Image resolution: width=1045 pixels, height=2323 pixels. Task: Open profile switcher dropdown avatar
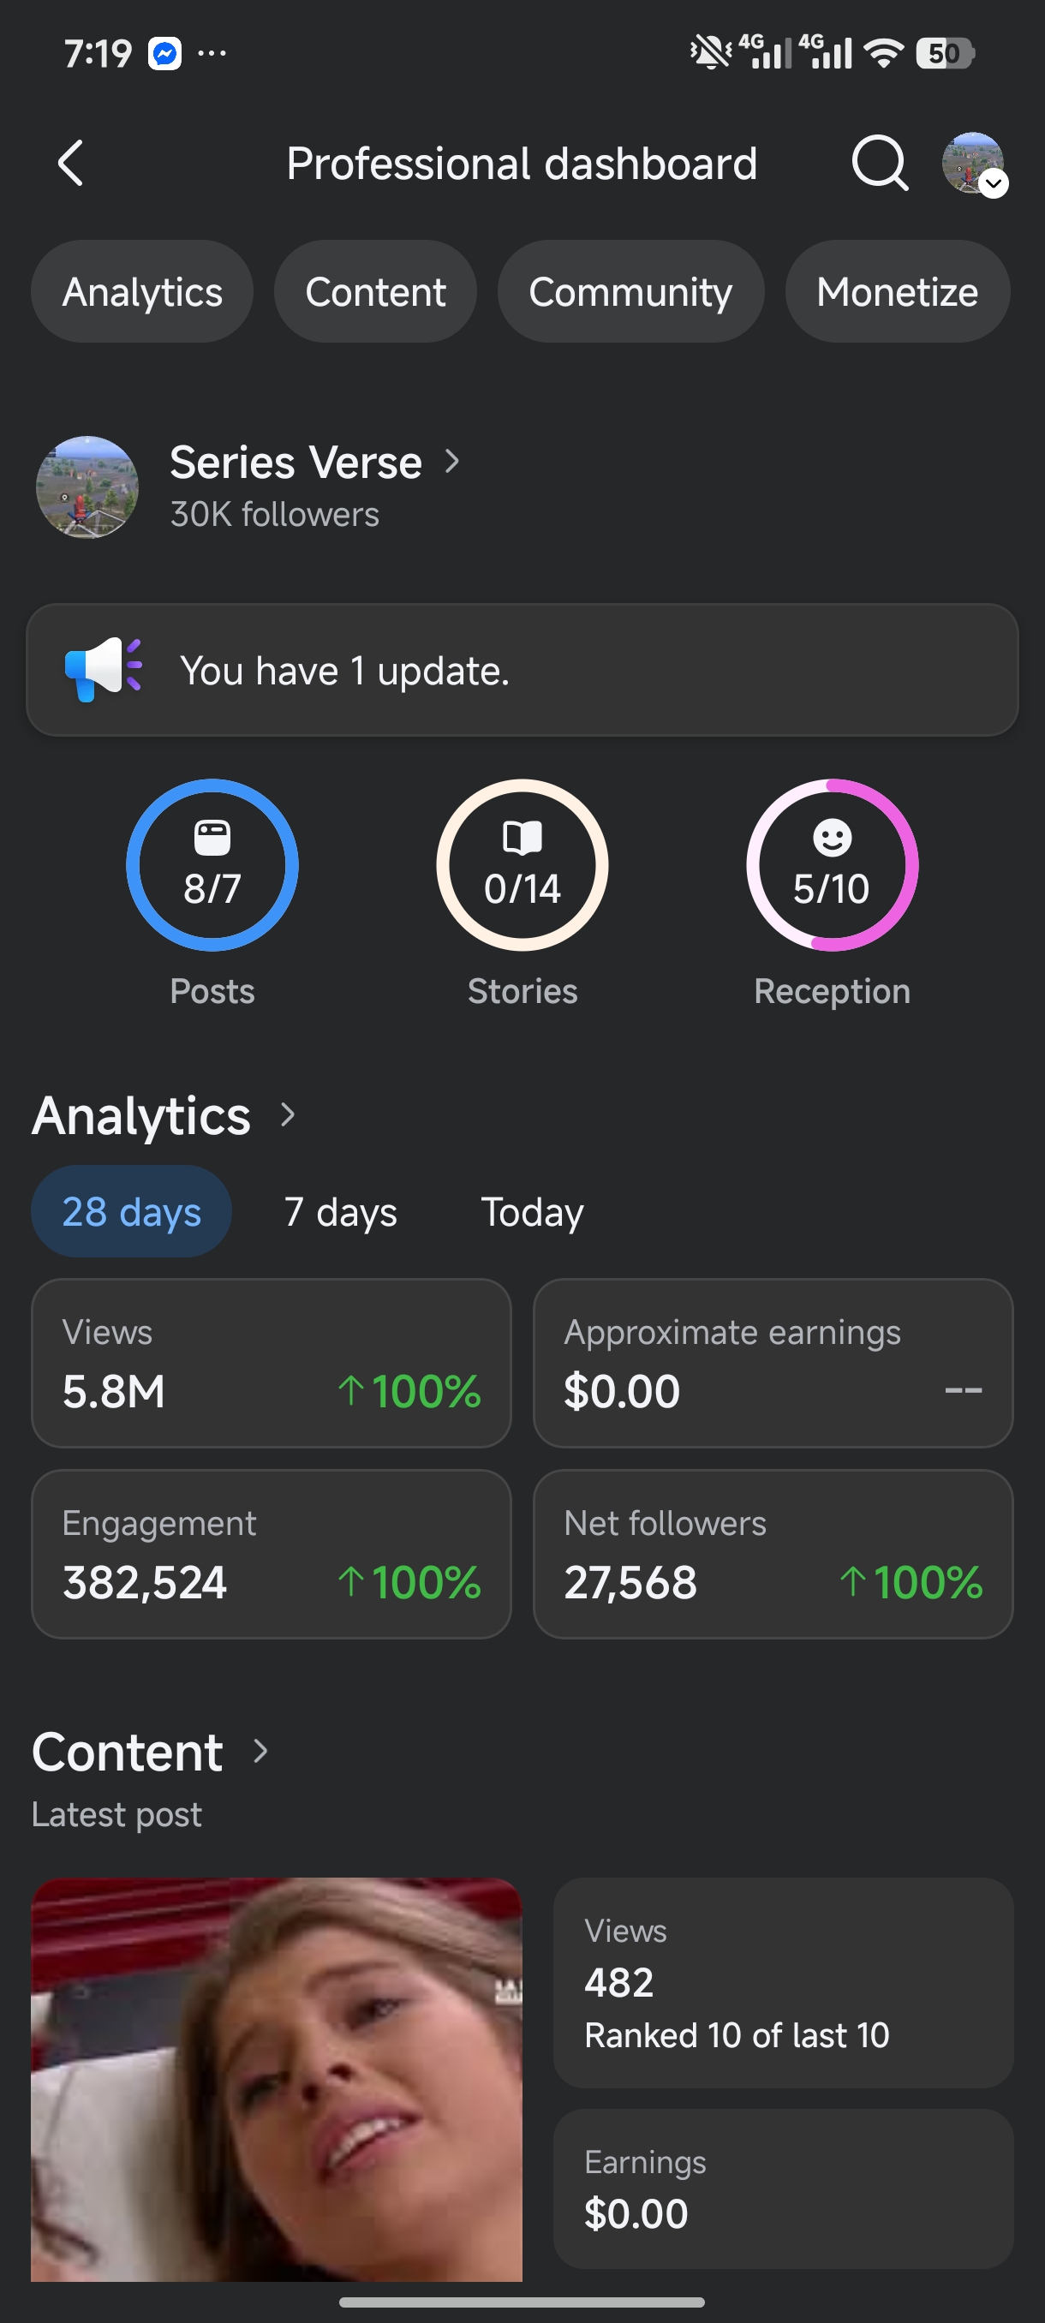click(x=974, y=164)
